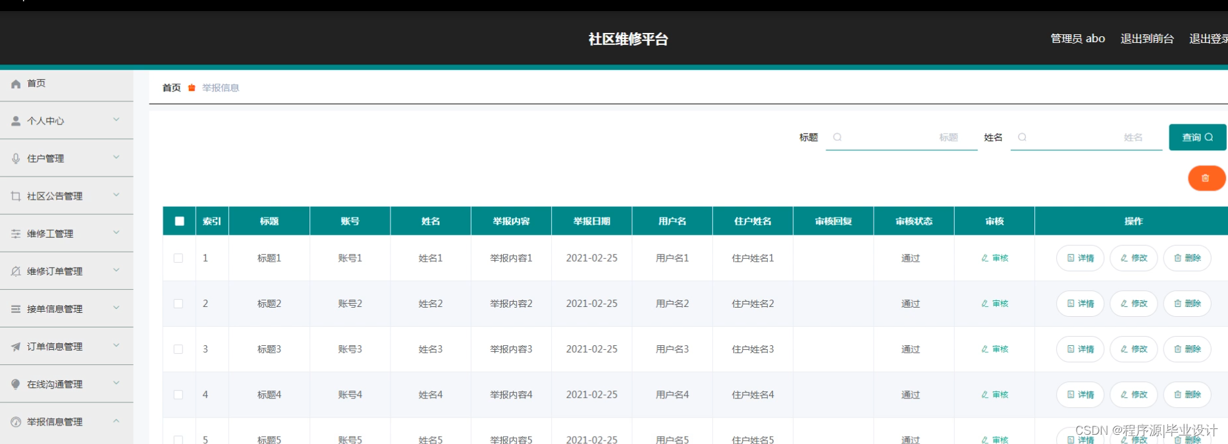Click 通过 status in row 1
This screenshot has width=1228, height=444.
coord(911,258)
